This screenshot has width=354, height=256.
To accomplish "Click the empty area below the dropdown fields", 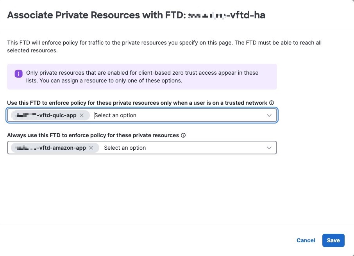I will (x=176, y=188).
